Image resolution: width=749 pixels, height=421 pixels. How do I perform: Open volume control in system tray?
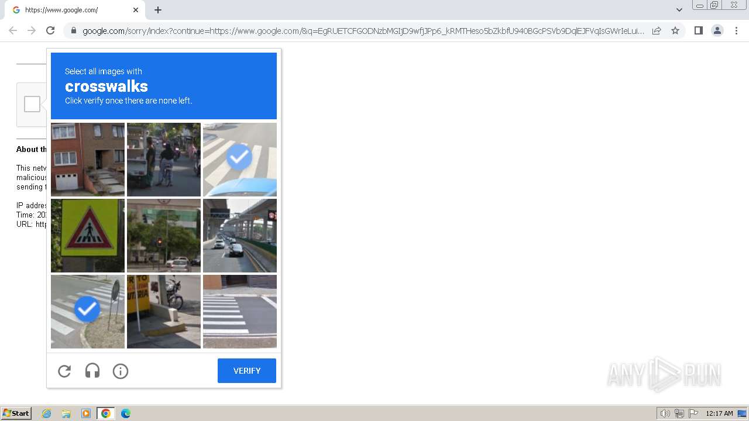(x=665, y=413)
